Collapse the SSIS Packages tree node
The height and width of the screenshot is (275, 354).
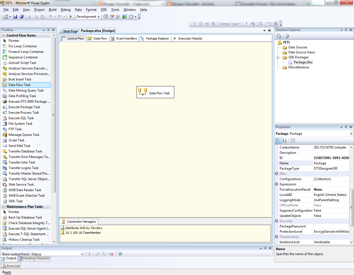point(278,57)
